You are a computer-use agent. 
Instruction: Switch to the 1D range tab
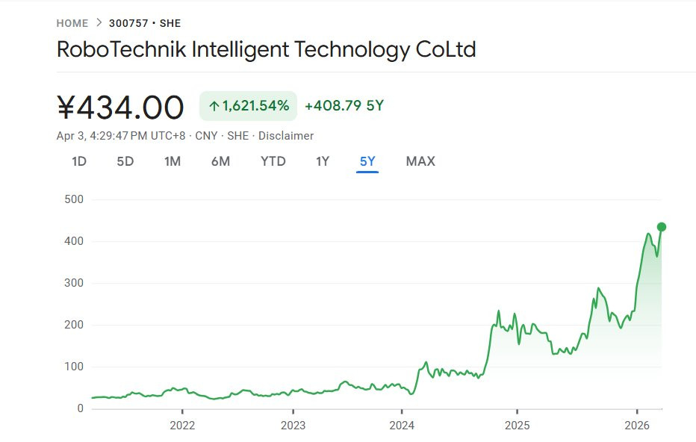point(79,161)
